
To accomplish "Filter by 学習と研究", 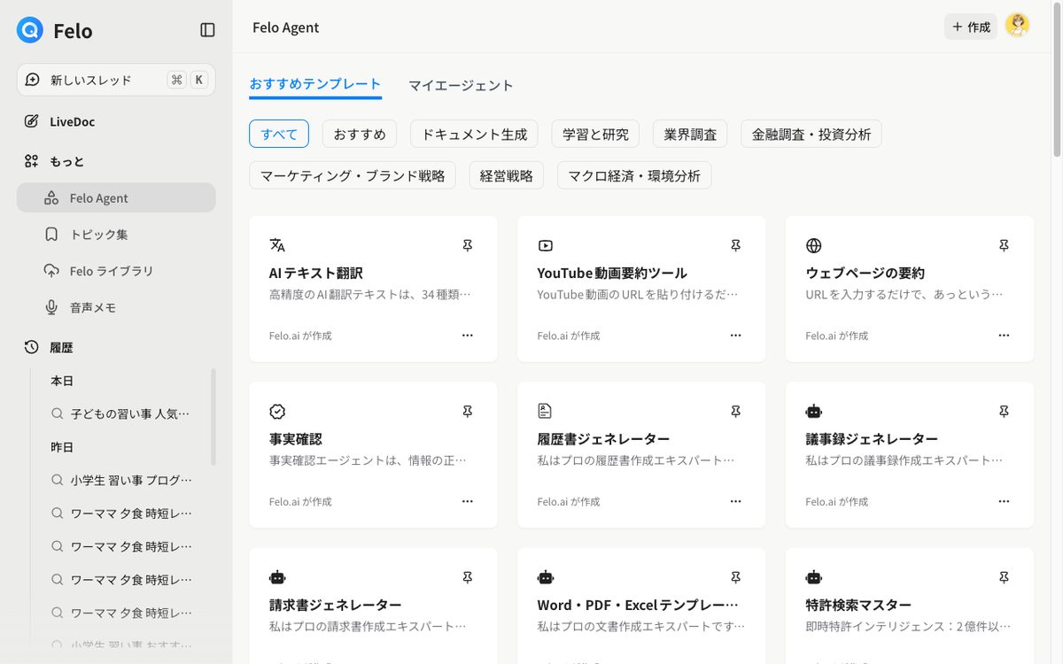I will (x=595, y=134).
